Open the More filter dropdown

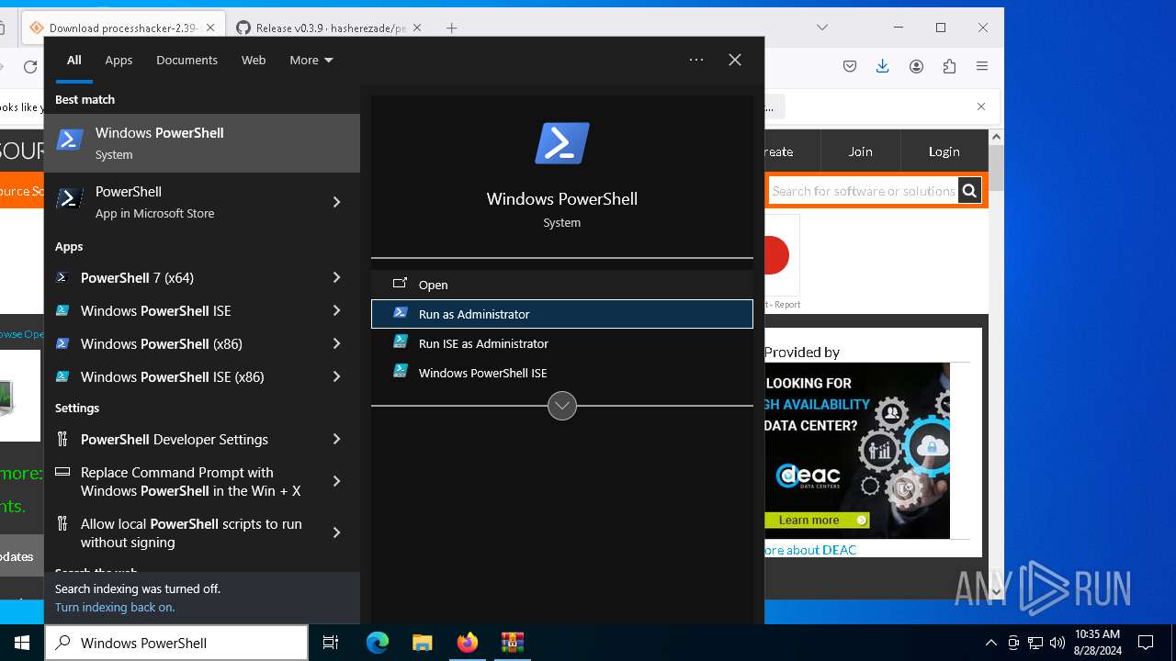[x=311, y=60]
